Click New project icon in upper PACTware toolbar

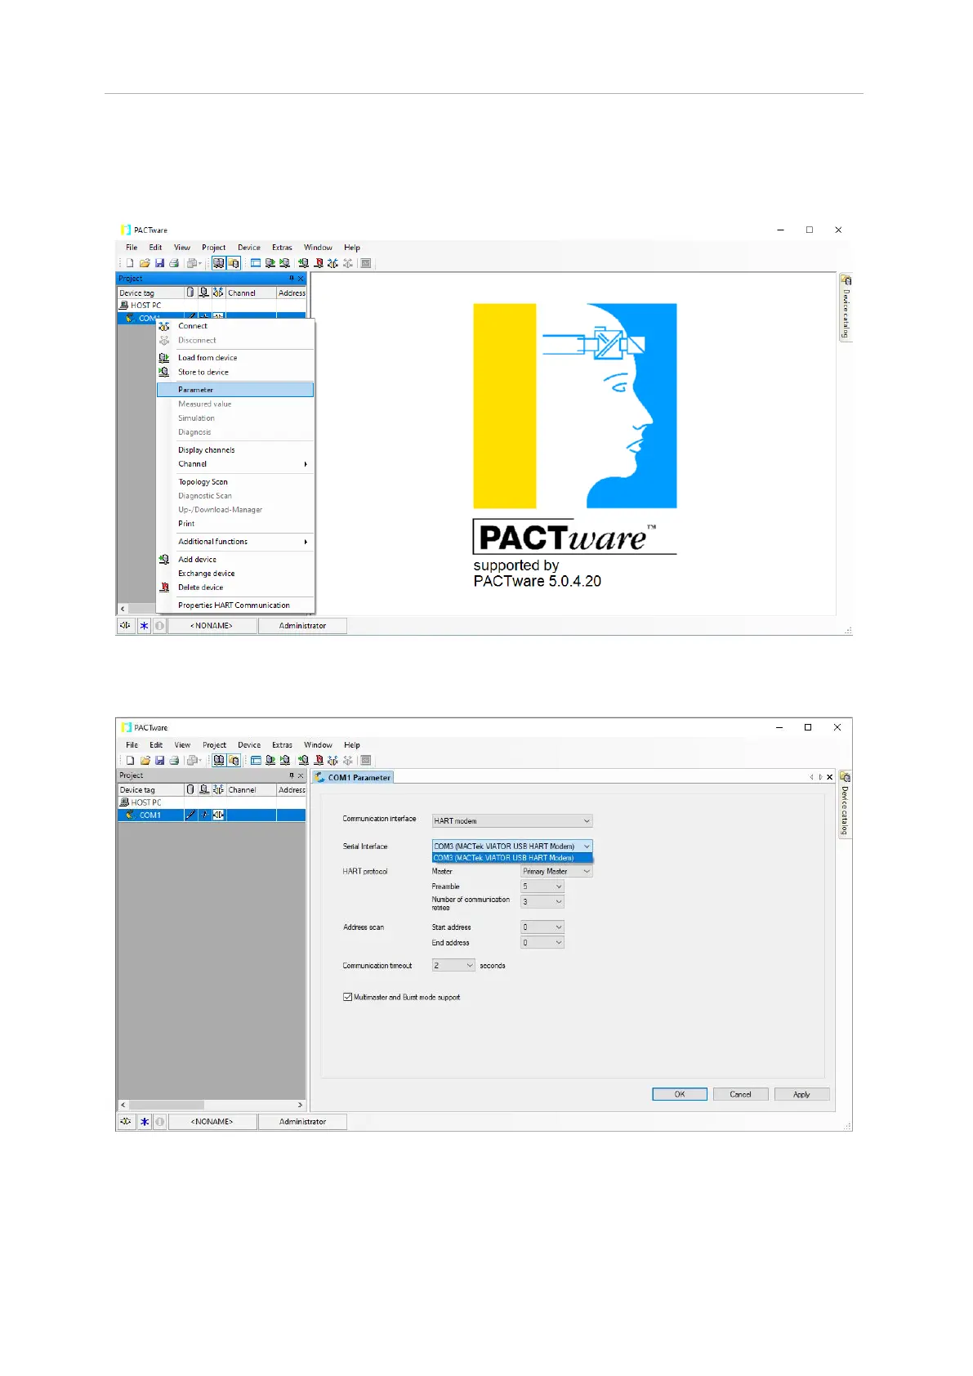(x=130, y=263)
